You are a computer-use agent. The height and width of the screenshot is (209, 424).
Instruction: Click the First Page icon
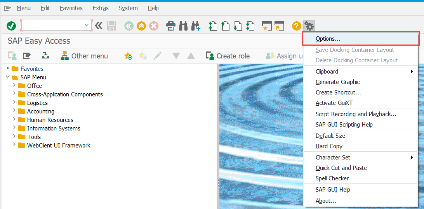(212, 26)
